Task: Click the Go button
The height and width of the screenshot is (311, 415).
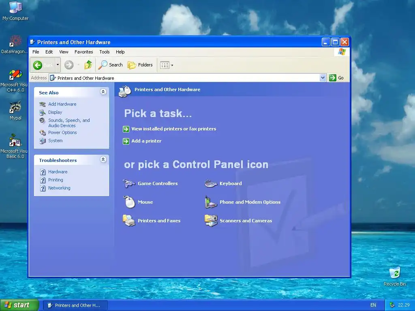Action: coord(336,78)
